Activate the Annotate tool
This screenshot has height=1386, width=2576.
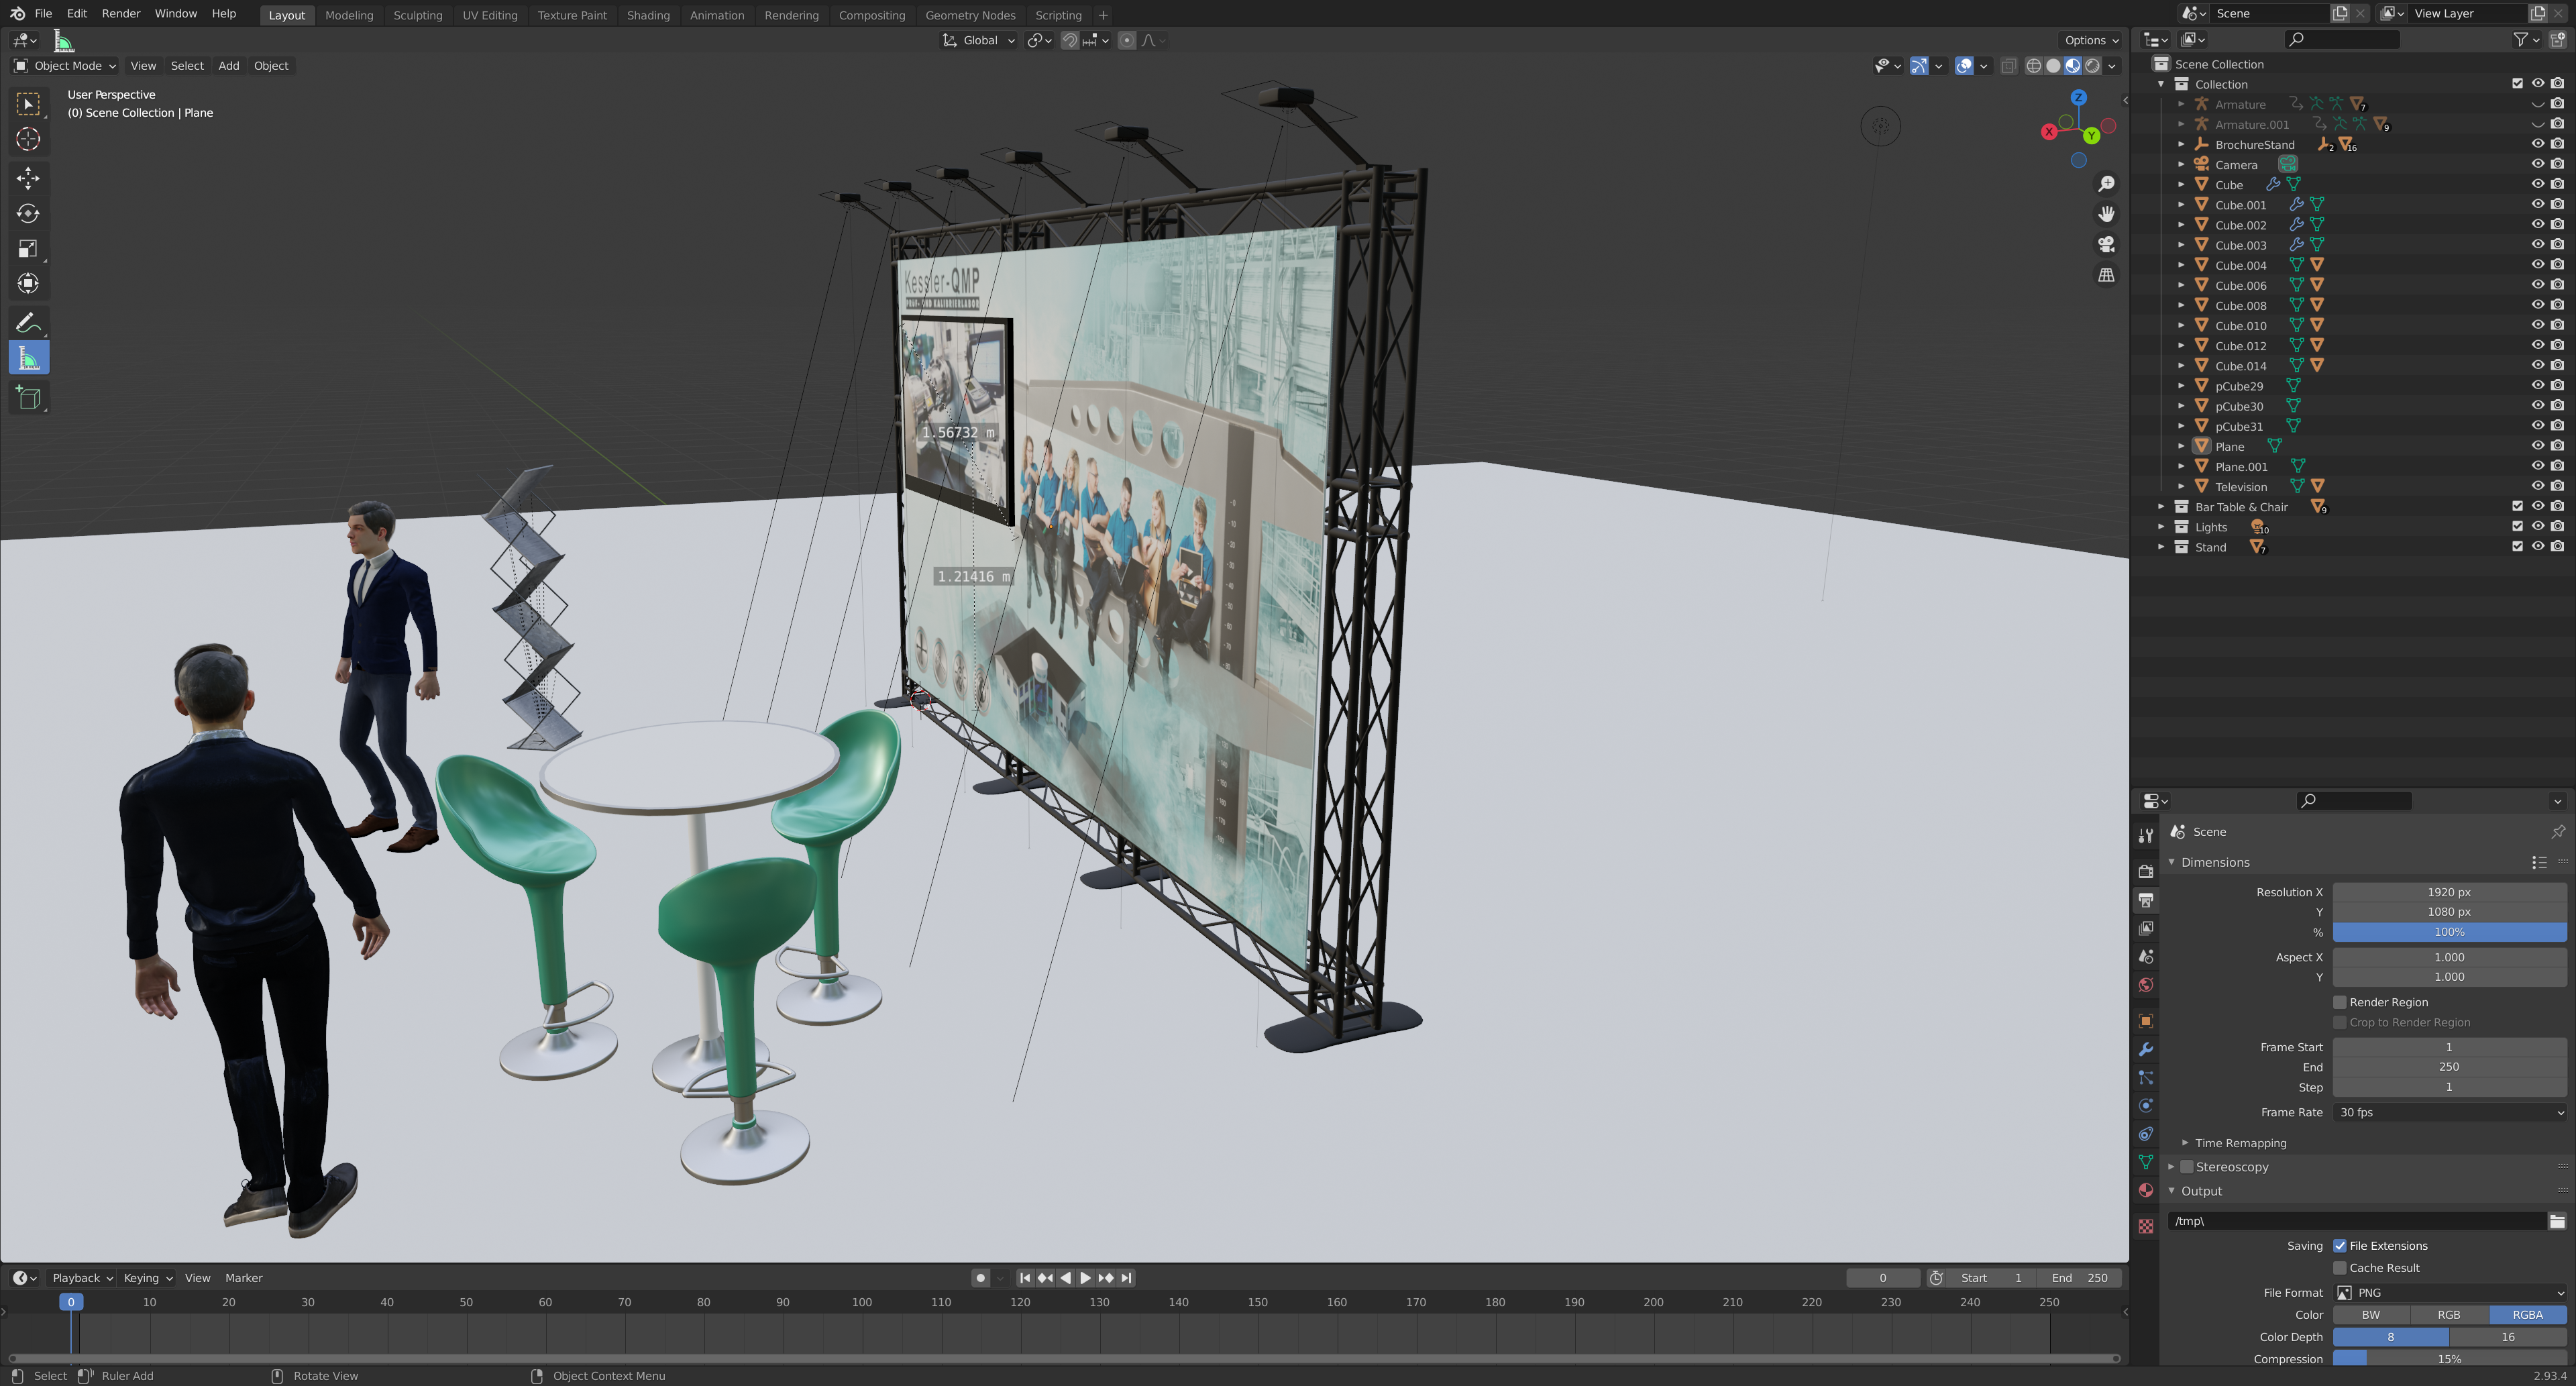pos(28,323)
